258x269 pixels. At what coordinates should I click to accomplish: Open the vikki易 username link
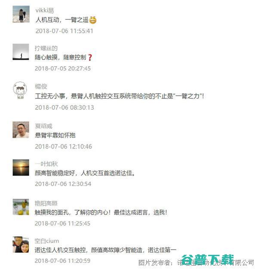tap(45, 10)
